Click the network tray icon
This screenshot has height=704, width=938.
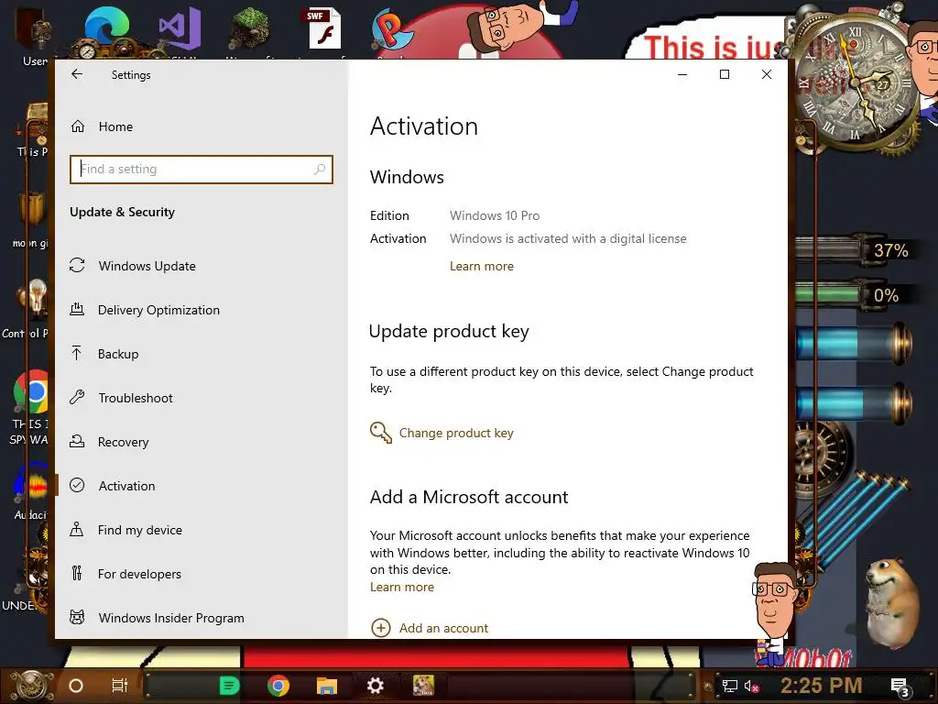coord(730,686)
